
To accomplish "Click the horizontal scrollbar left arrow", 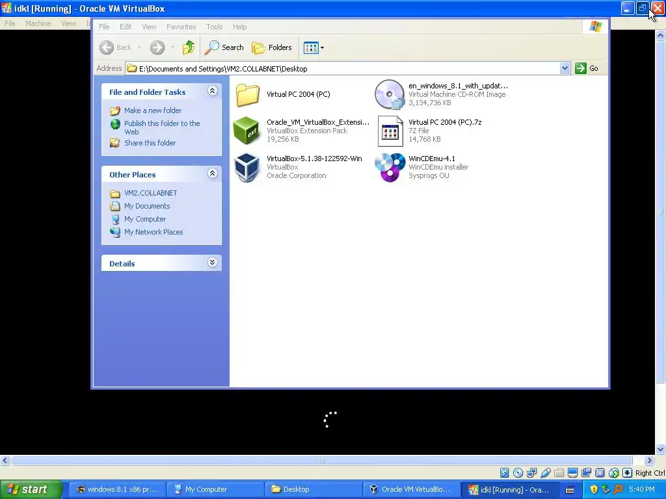I will [x=5, y=461].
